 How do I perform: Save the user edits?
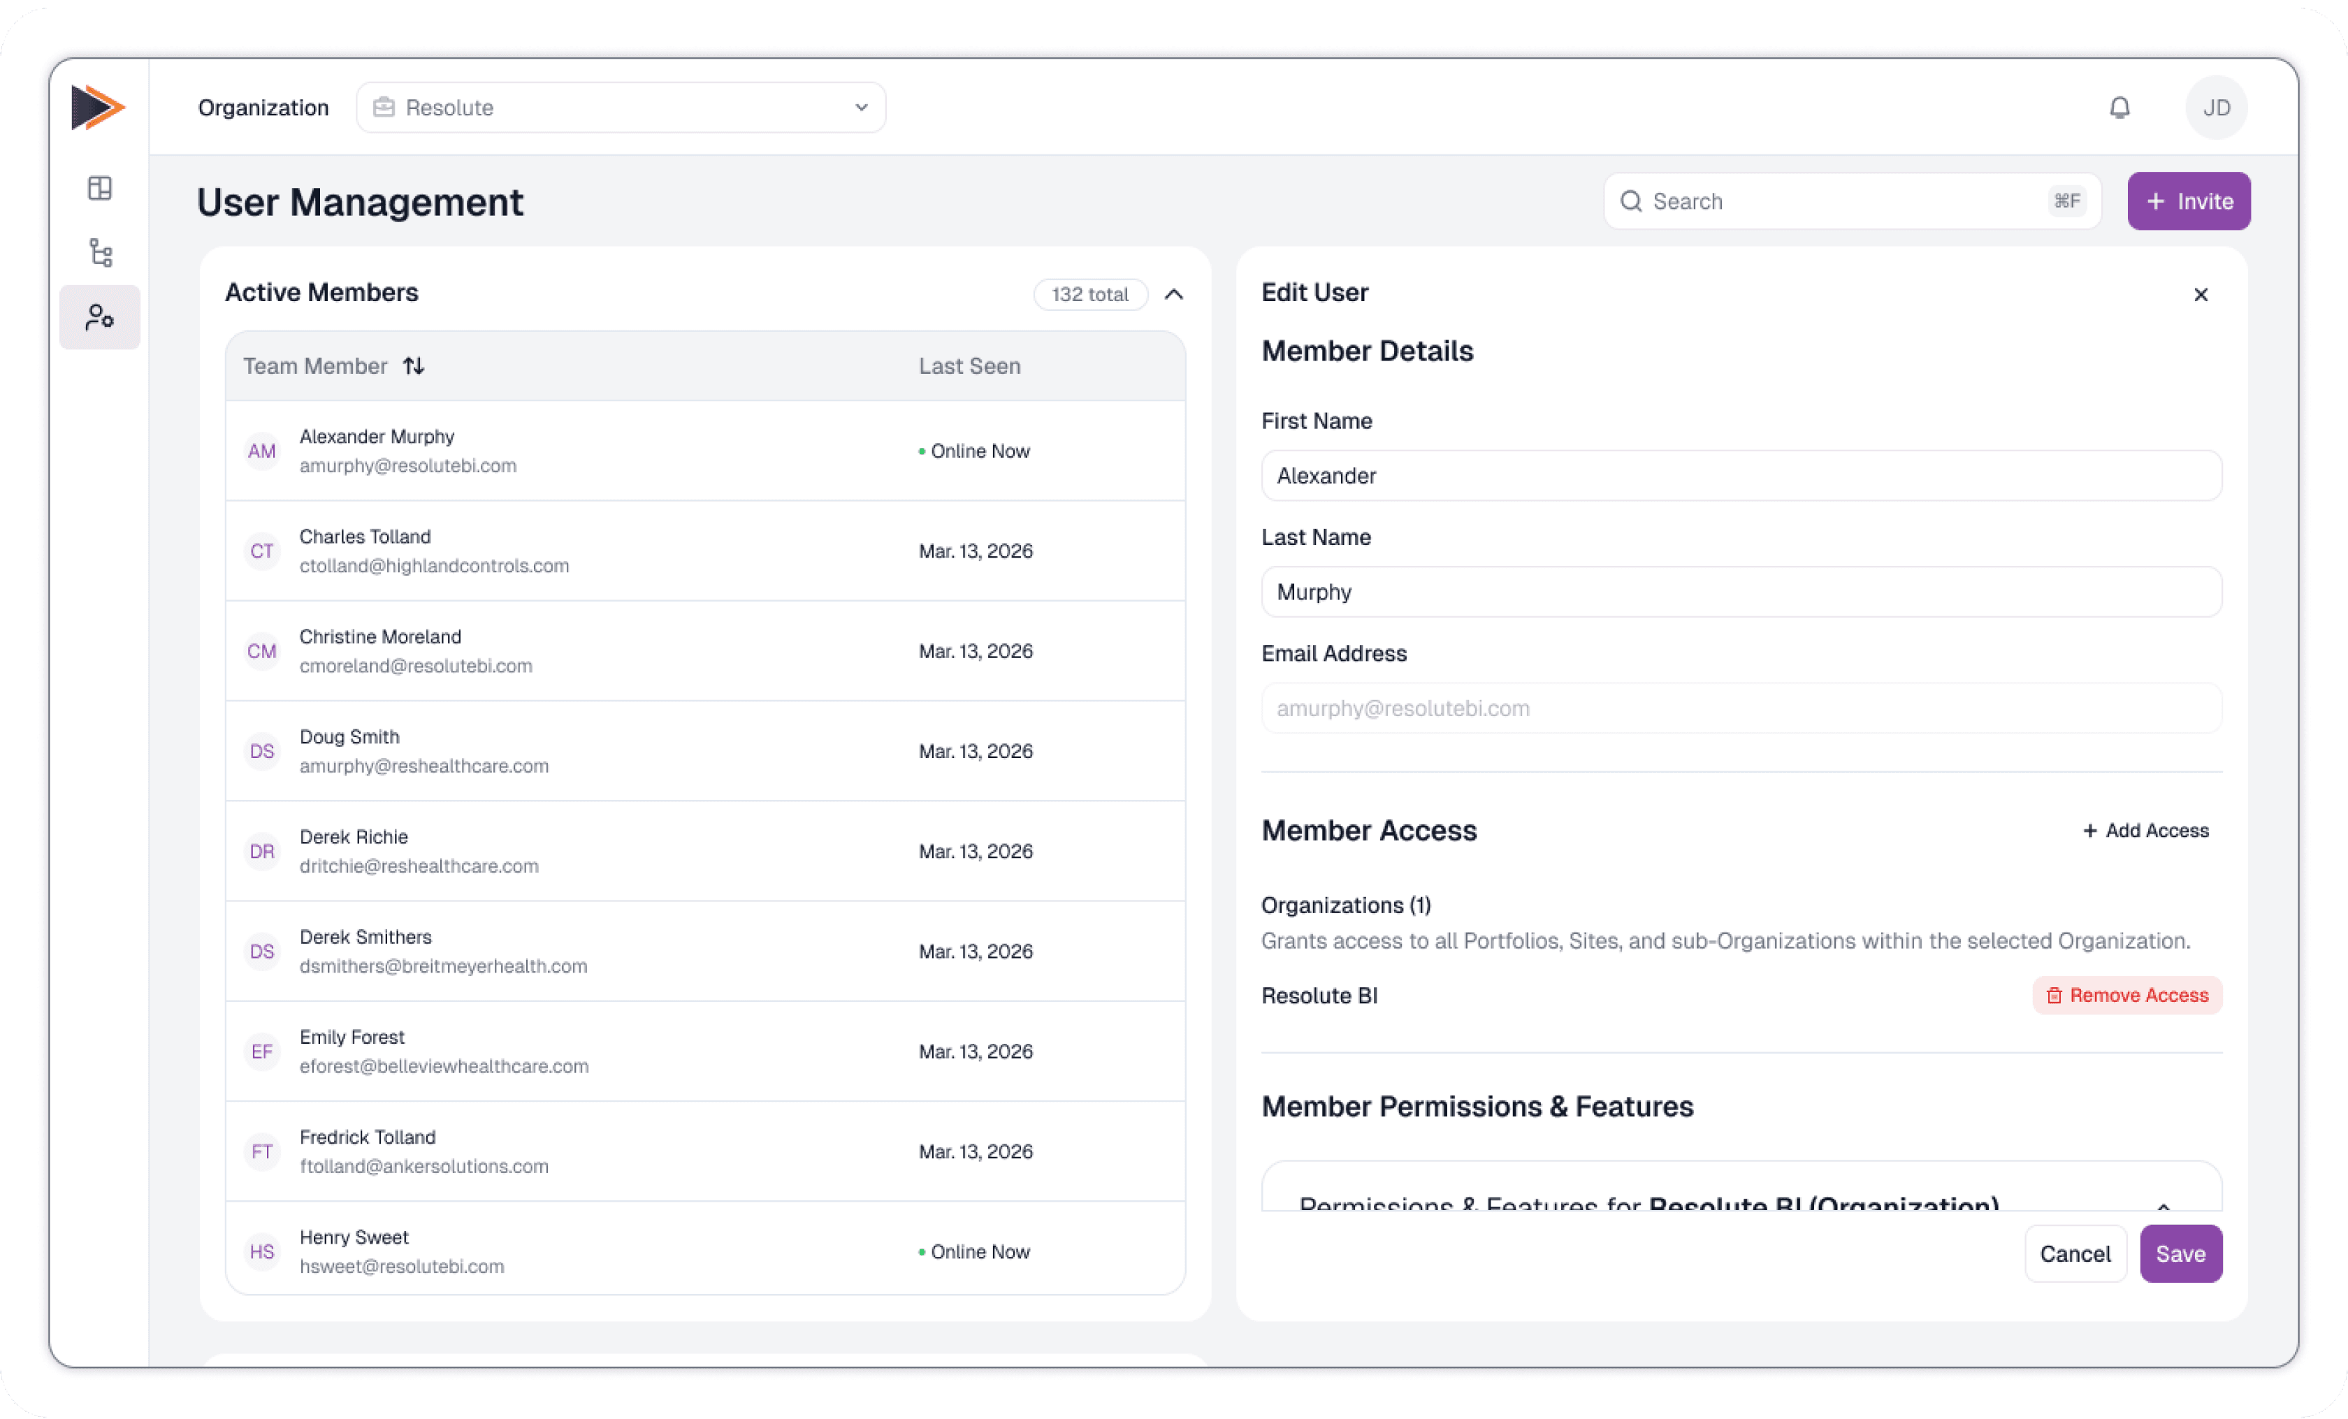pos(2180,1253)
